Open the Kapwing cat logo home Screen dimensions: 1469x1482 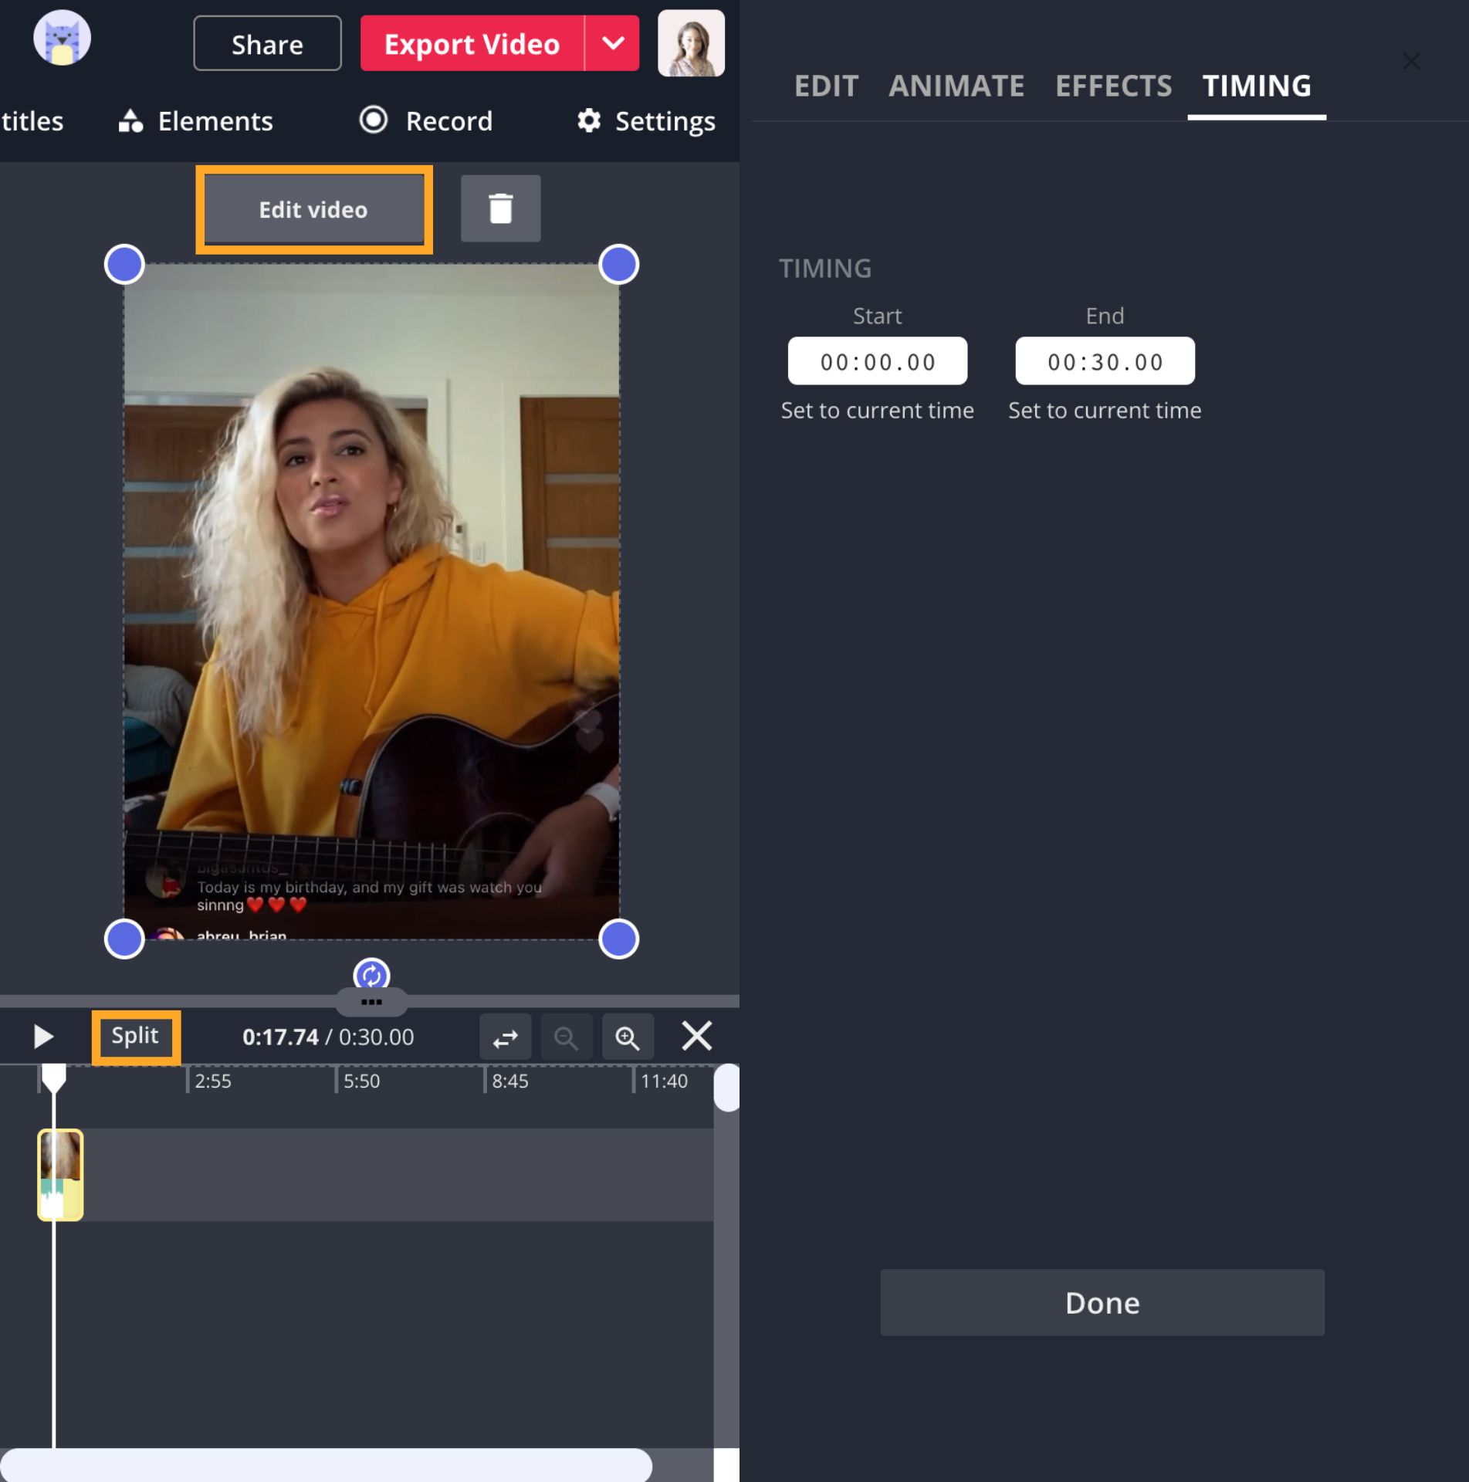pyautogui.click(x=63, y=39)
